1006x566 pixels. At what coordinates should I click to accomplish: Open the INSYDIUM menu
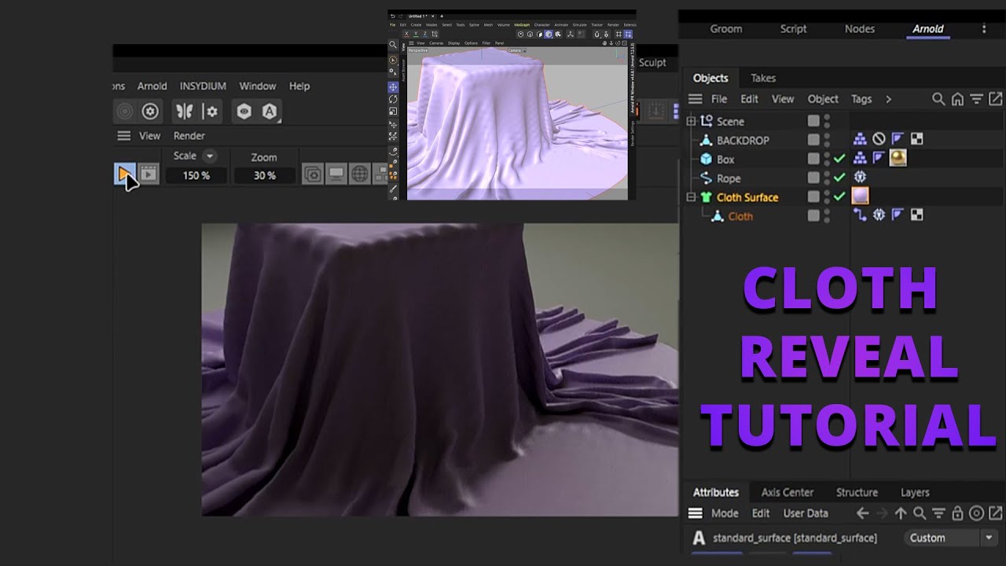[x=203, y=86]
